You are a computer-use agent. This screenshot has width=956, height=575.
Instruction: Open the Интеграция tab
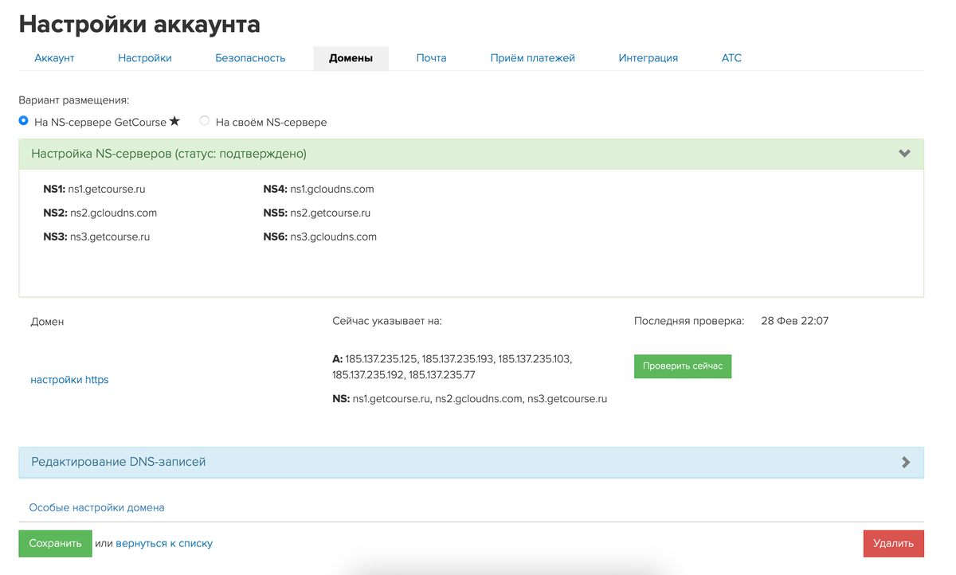coord(648,58)
